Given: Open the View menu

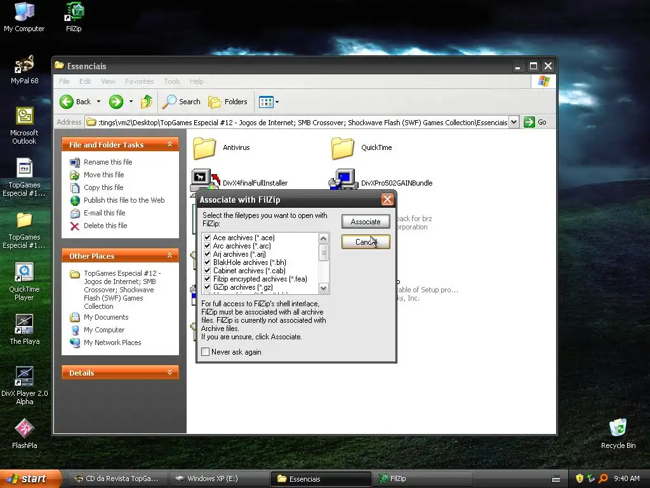Looking at the screenshot, I should [x=108, y=81].
